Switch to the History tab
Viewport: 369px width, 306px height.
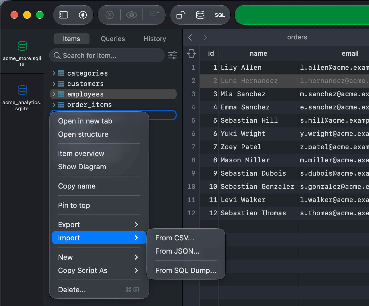click(x=155, y=39)
